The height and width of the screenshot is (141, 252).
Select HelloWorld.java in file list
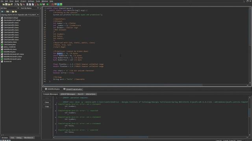(9, 52)
